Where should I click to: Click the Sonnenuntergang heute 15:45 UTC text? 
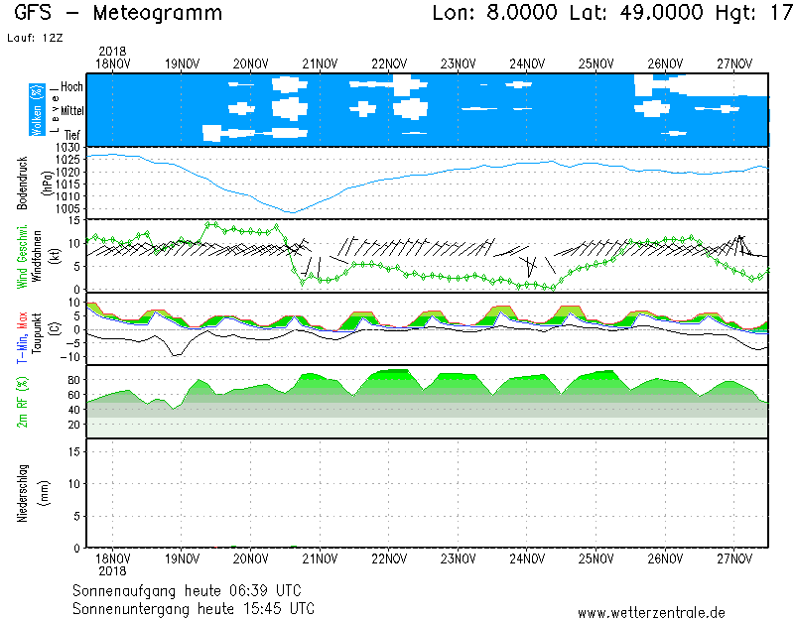pos(194,607)
